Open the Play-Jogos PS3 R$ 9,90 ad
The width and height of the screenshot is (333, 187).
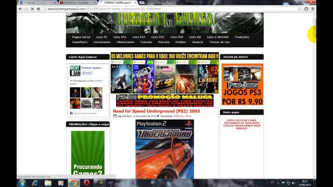(x=242, y=84)
